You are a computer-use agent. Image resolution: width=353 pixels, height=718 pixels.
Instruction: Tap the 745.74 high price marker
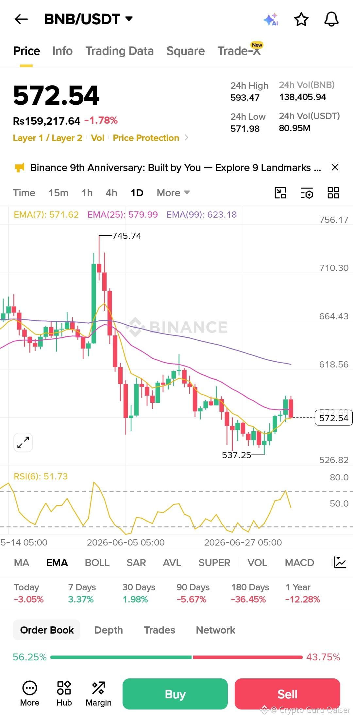[x=126, y=236]
